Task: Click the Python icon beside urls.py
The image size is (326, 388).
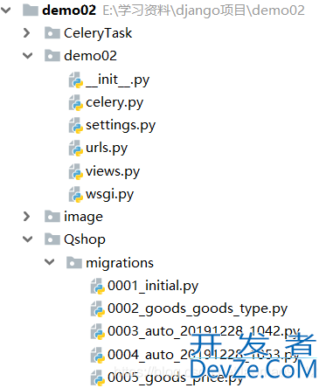Action: click(x=76, y=149)
